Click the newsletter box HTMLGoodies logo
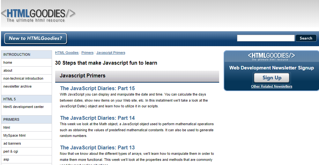This screenshot has height=165, width=319. point(271,57)
